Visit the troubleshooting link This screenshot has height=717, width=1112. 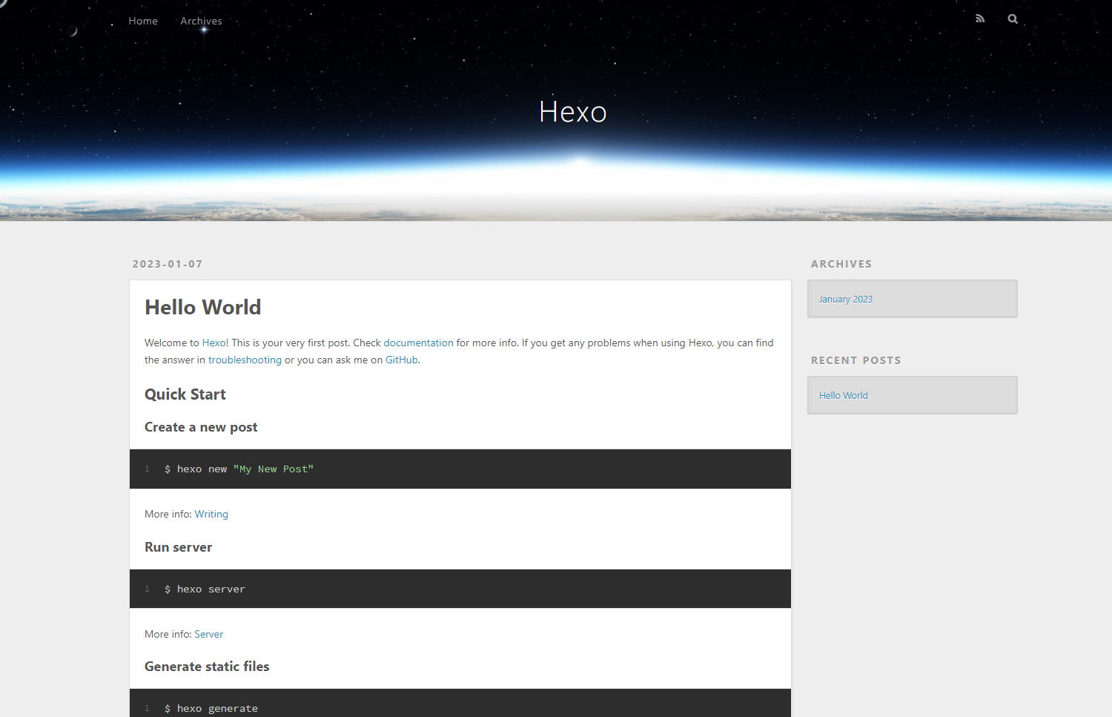coord(245,360)
